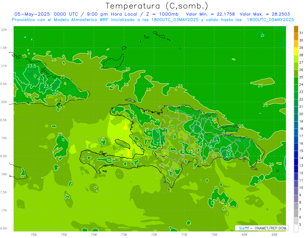Click the 74W longitude axis label
Image resolution: width=308 pixels, height=238 pixels.
[94, 235]
